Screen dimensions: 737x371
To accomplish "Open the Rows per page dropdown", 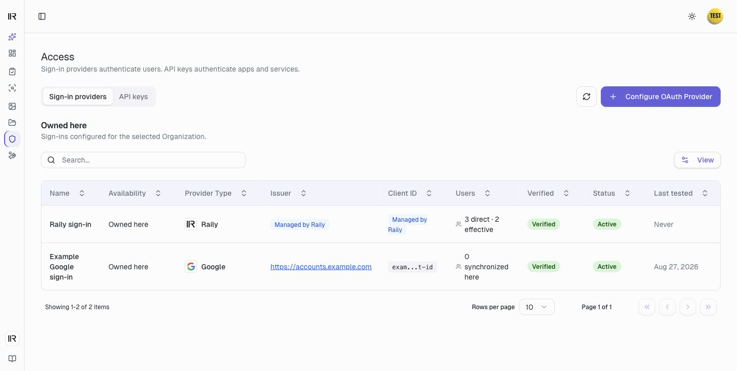I will 537,307.
